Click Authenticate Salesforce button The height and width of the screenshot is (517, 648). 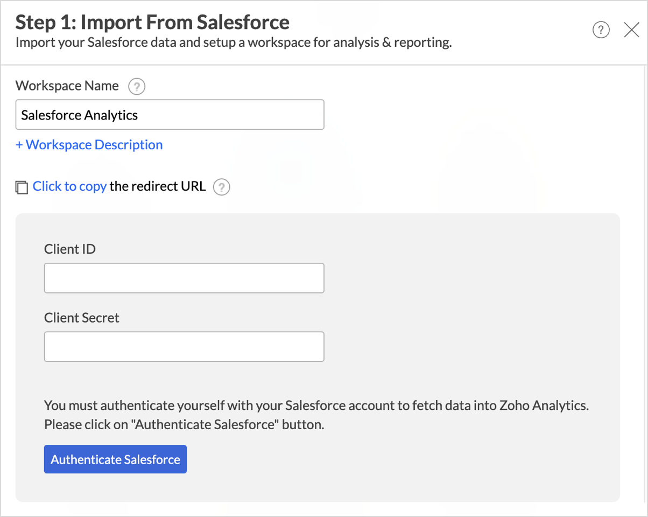click(115, 459)
